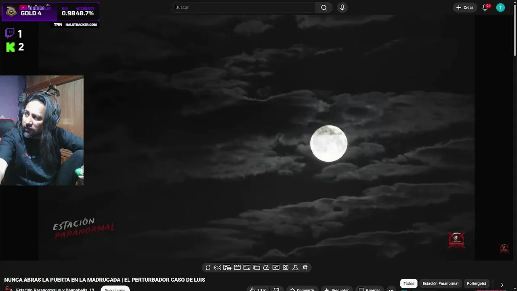
Task: Click the pop-up player window icon
Action: click(256, 268)
